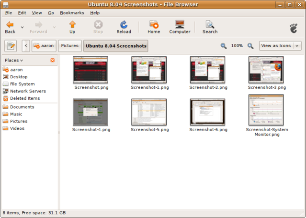The image size is (306, 218).
Task: Click the window menu icon in title bar
Action: [x=5, y=4]
